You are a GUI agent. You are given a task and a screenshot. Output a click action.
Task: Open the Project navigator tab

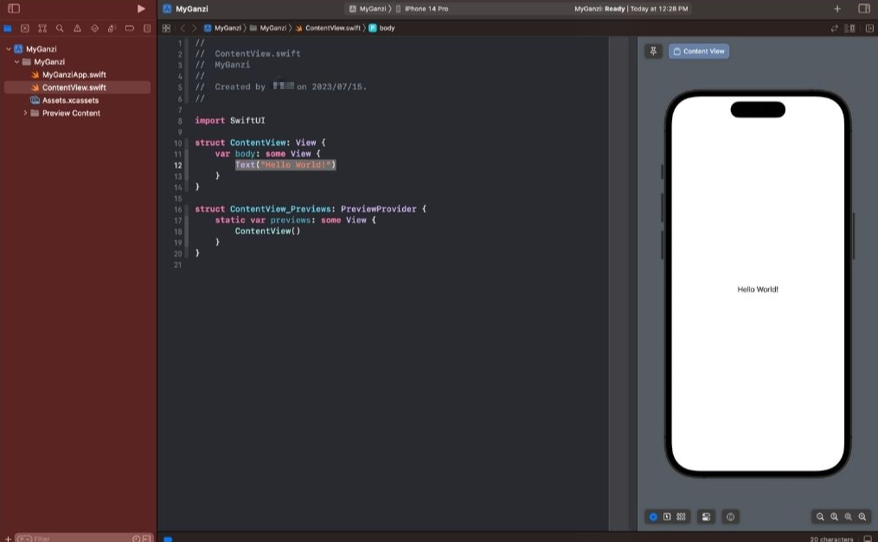(8, 28)
